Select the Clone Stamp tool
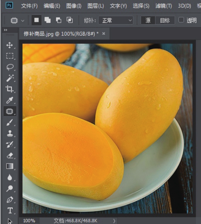The height and width of the screenshot is (224, 201). (x=9, y=133)
